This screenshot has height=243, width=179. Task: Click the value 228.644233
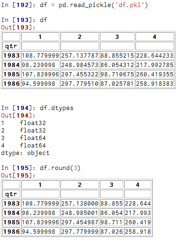click(155, 56)
